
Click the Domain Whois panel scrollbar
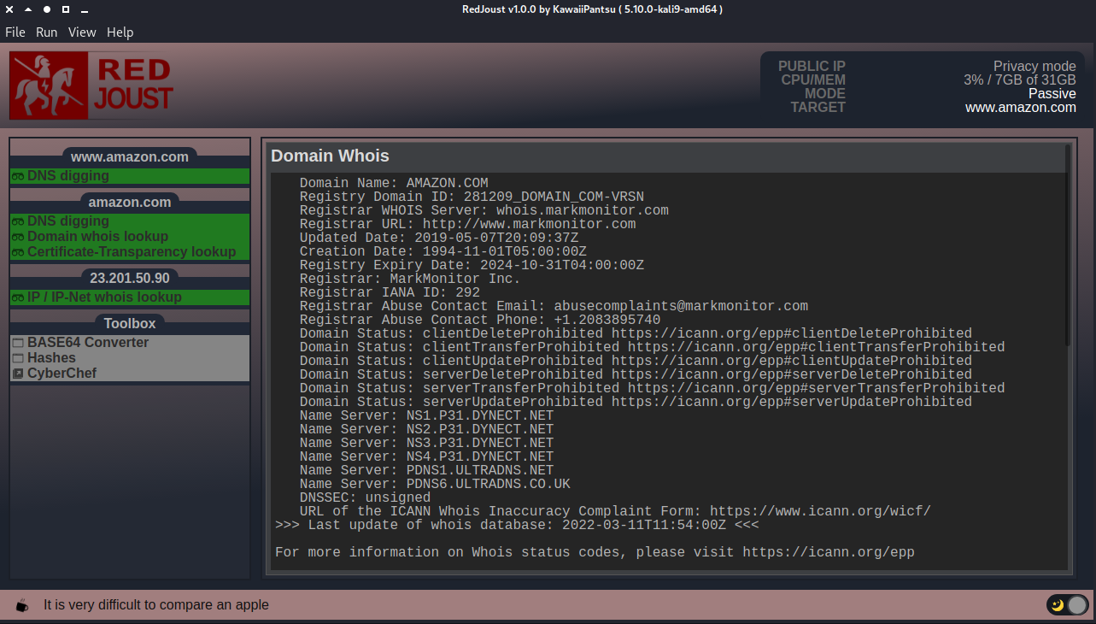[1068, 246]
